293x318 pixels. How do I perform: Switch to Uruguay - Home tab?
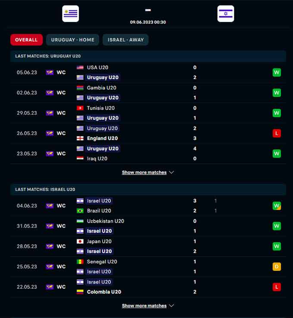coord(73,40)
